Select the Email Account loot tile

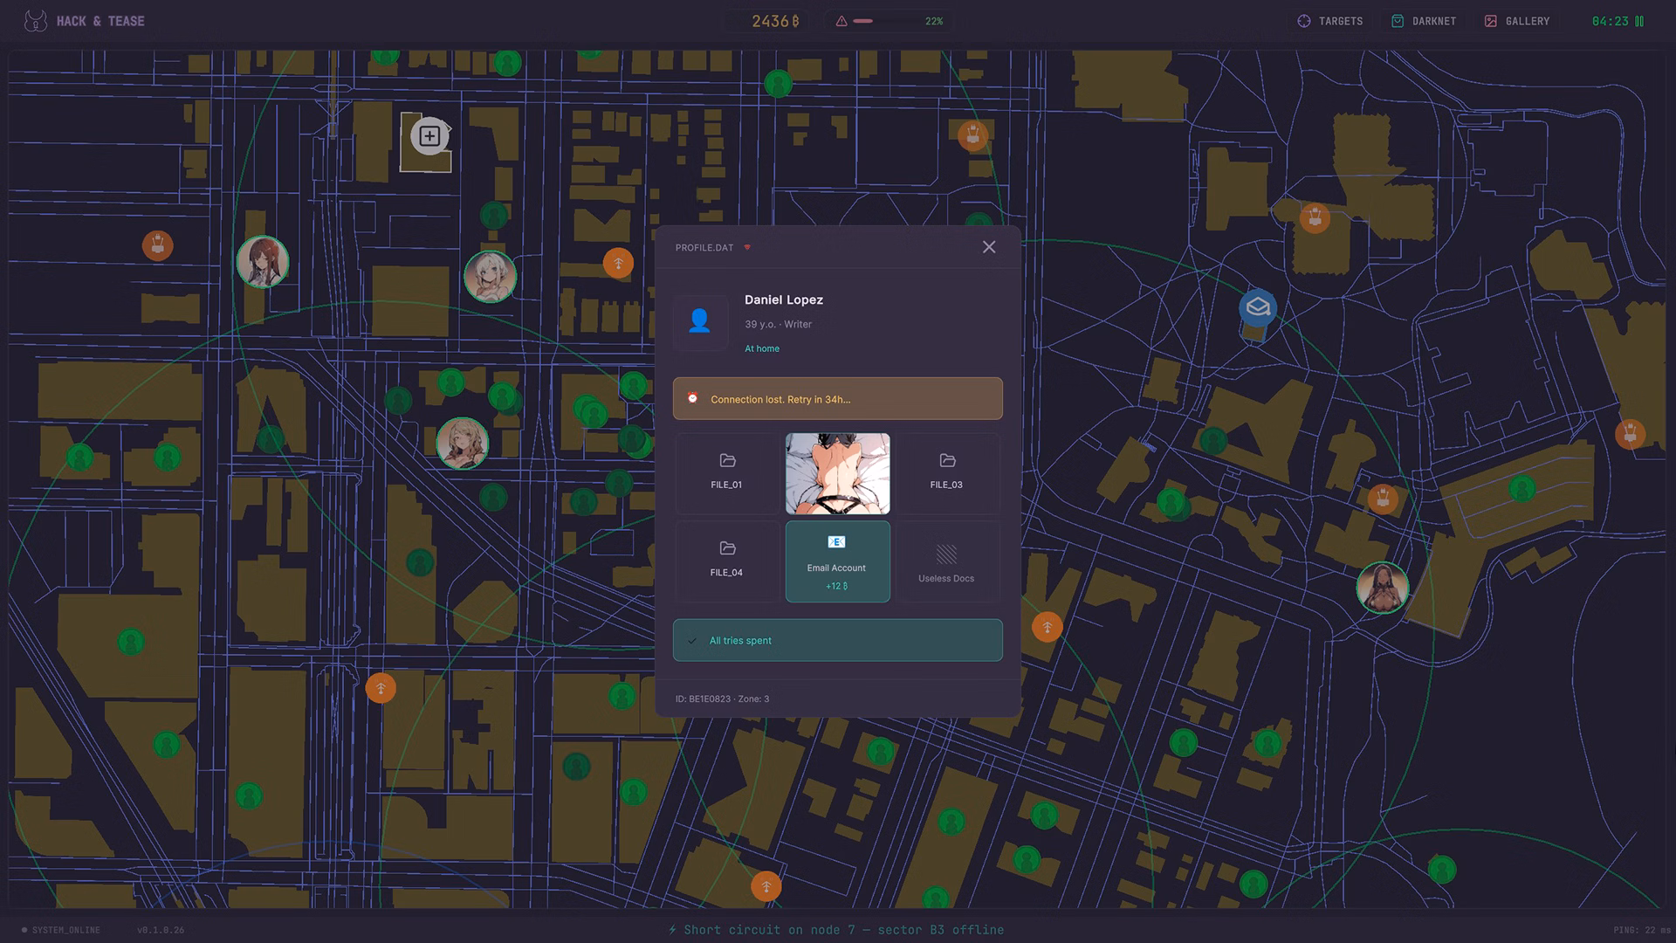coord(837,561)
